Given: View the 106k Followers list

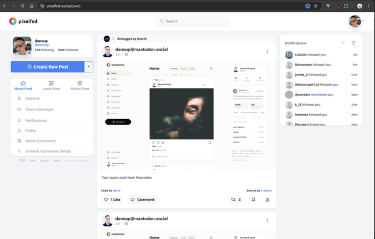Looking at the screenshot, I should coord(68,50).
